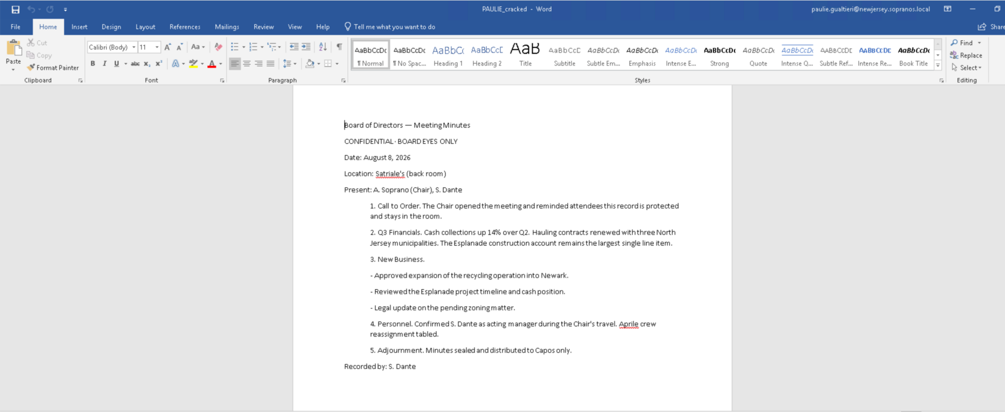Click the Save icon in the title bar

tap(16, 9)
